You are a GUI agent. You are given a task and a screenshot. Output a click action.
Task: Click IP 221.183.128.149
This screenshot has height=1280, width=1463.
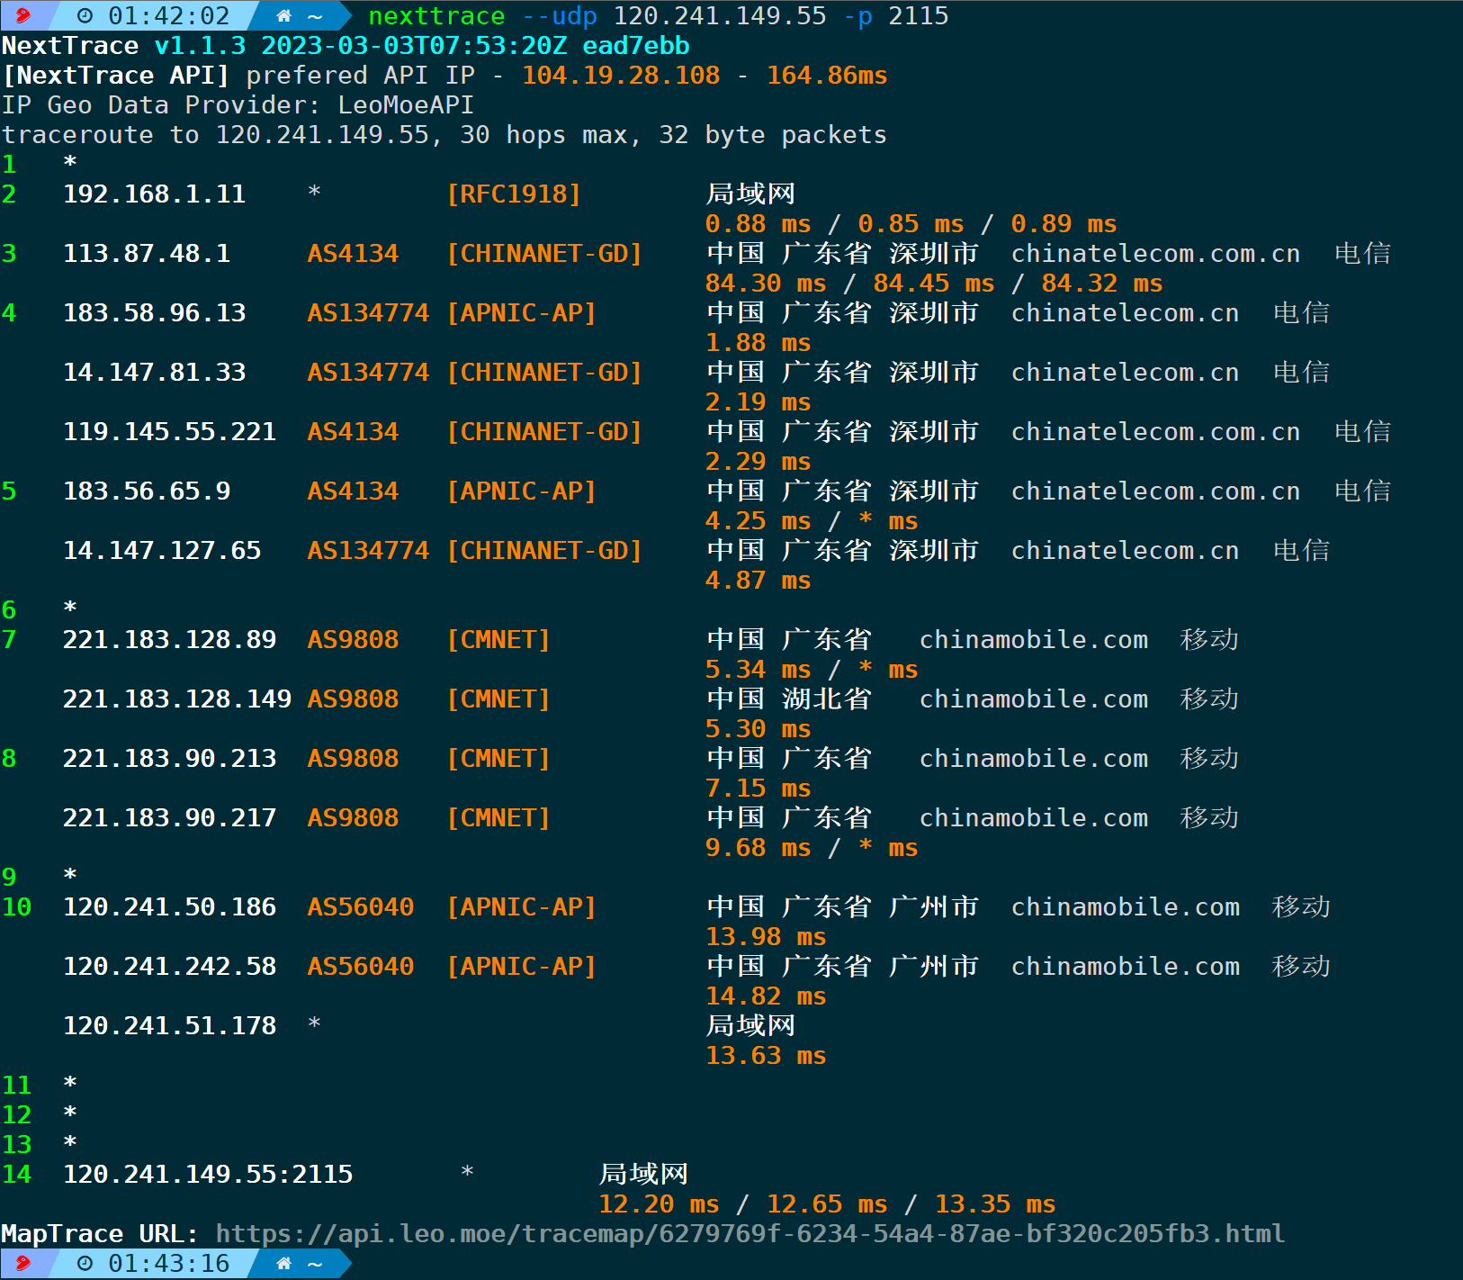tap(177, 699)
